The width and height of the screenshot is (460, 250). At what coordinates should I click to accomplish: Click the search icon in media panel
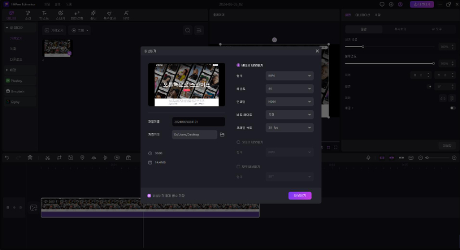click(188, 30)
